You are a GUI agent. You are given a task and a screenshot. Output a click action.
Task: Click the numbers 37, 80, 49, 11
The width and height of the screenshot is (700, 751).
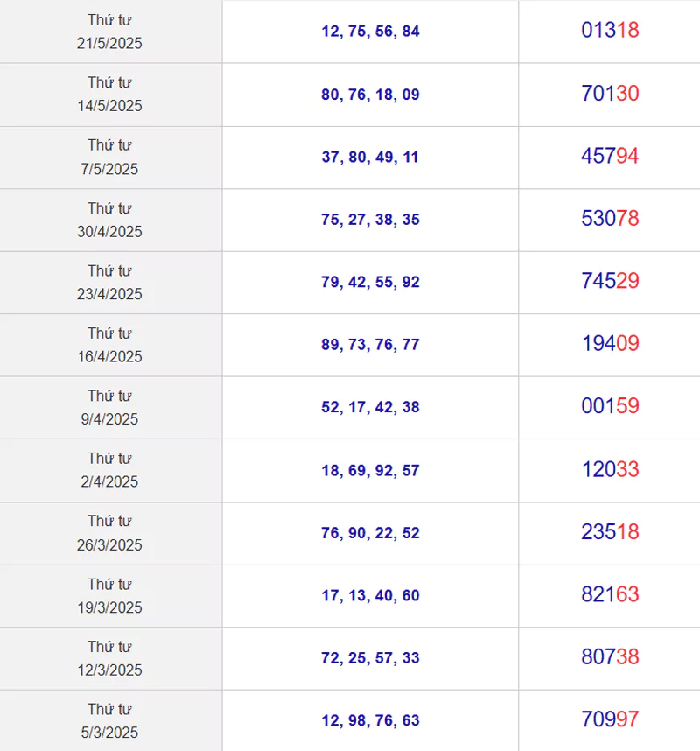pos(370,157)
